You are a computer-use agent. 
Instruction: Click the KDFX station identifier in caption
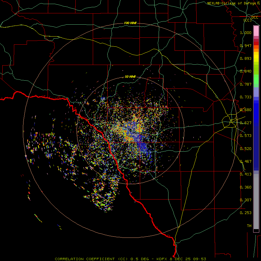[x=162, y=259]
